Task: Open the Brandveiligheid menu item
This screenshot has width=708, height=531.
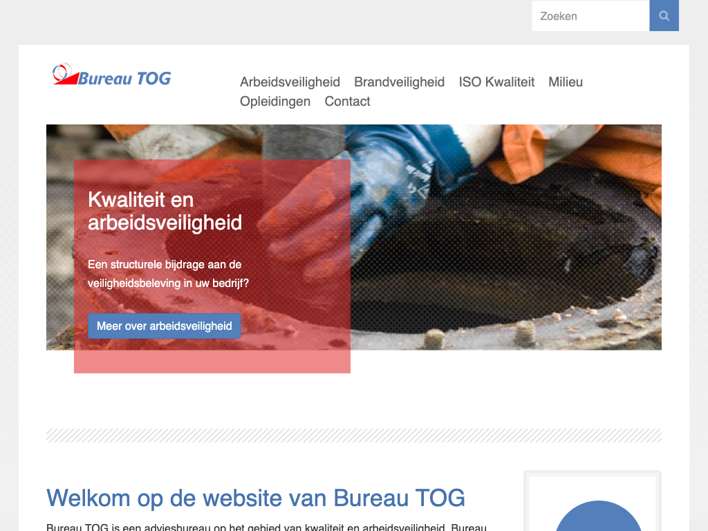Action: click(399, 82)
